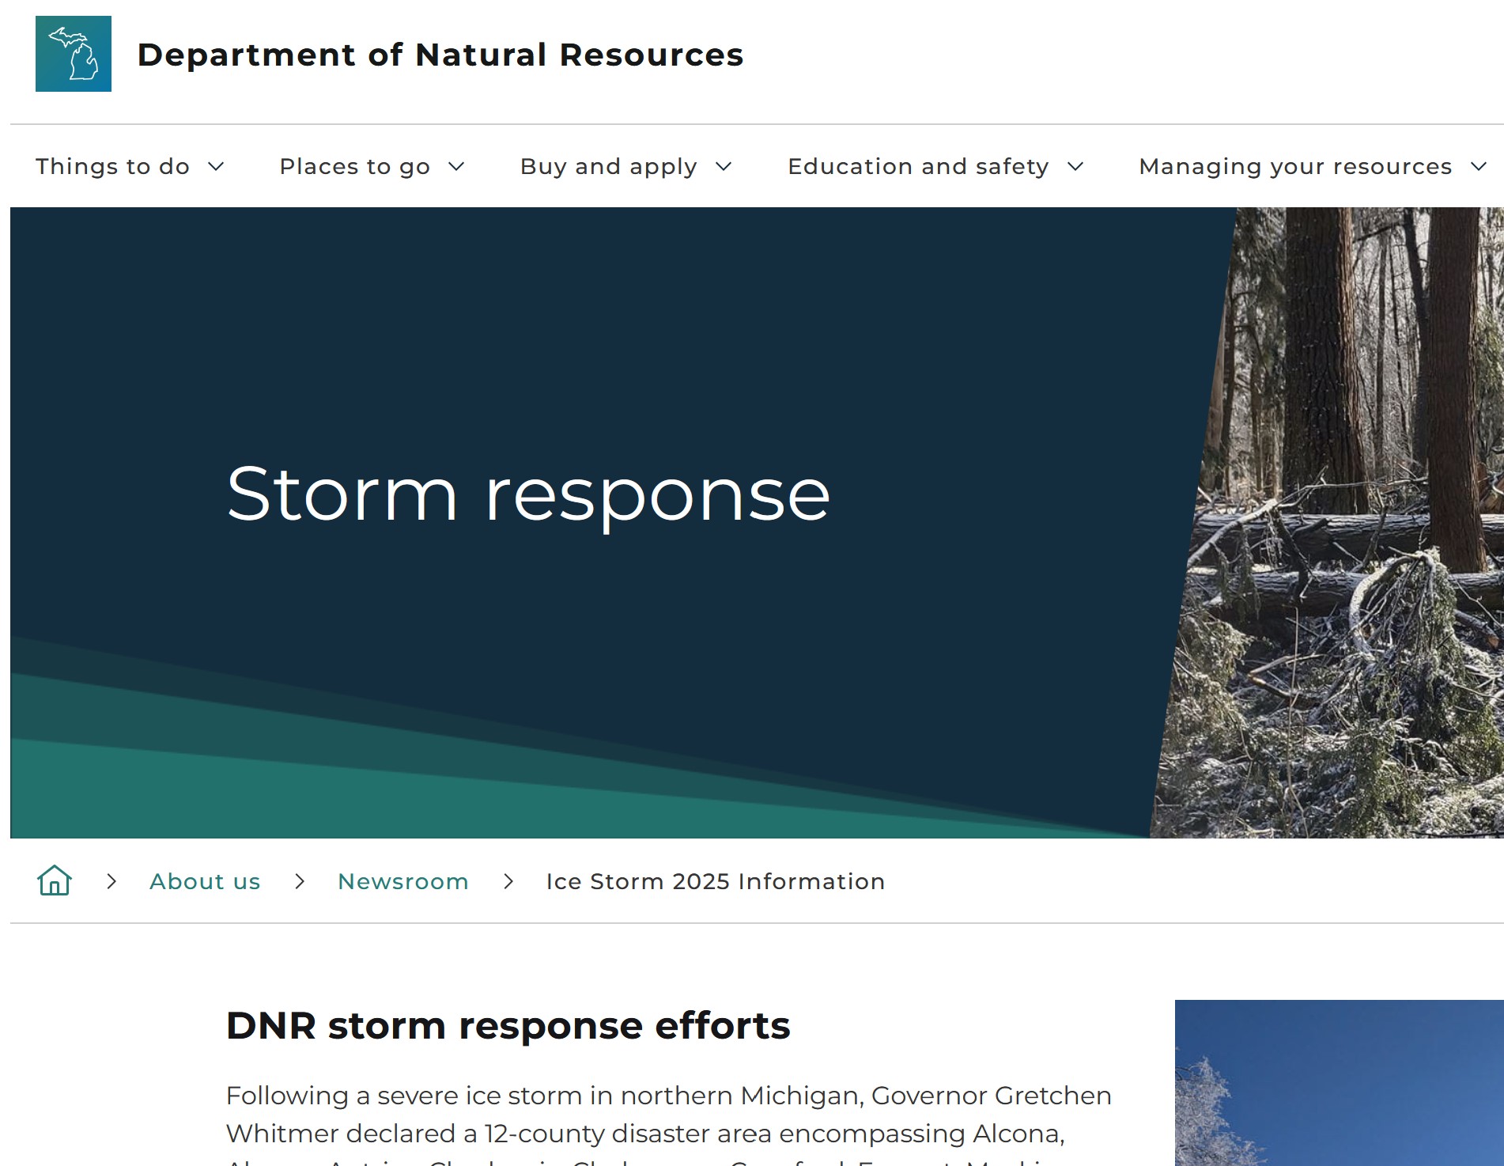Click breadcrumb chevron before Newsroom
1504x1166 pixels.
point(300,881)
